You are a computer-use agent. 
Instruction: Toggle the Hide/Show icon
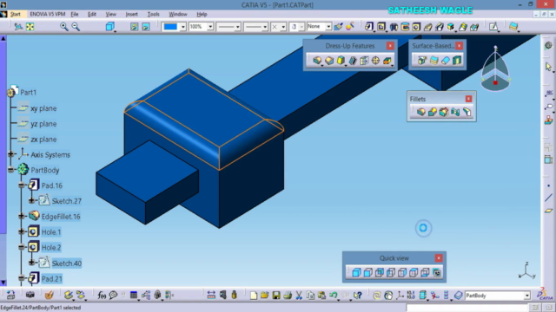pos(134,27)
